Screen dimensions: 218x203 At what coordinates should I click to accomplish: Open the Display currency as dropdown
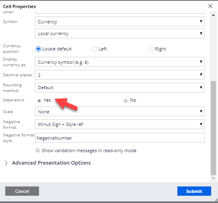coord(120,62)
